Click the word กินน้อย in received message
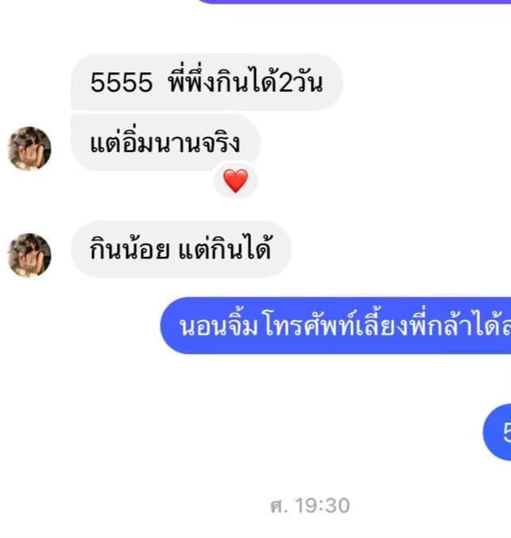Image resolution: width=511 pixels, height=538 pixels. coord(130,248)
